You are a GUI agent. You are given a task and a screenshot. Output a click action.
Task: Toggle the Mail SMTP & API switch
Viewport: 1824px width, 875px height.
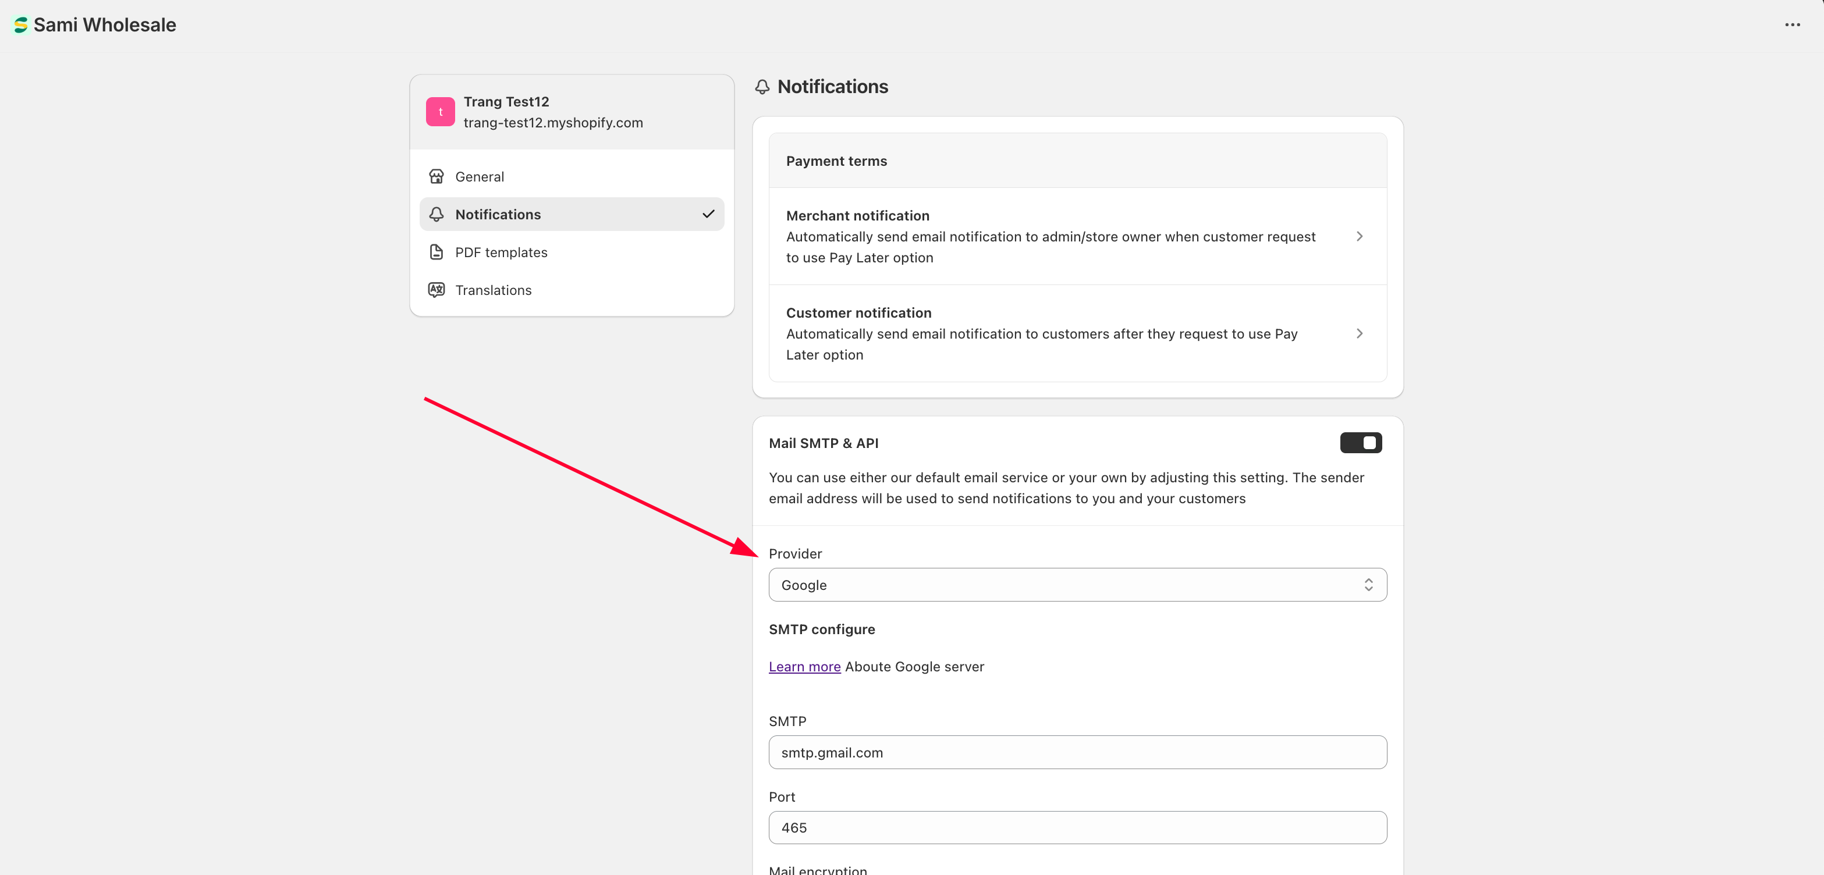(x=1360, y=443)
